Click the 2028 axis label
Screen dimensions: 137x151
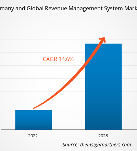pos(103,136)
